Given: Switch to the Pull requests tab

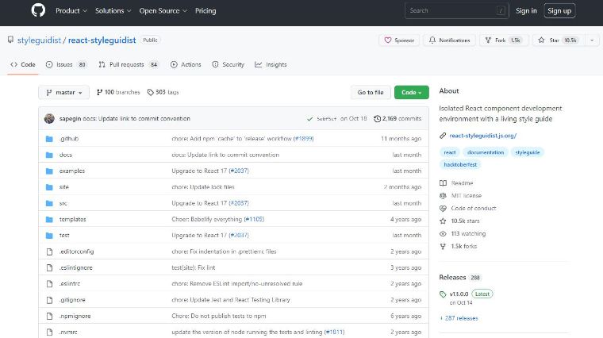Looking at the screenshot, I should click(x=129, y=64).
